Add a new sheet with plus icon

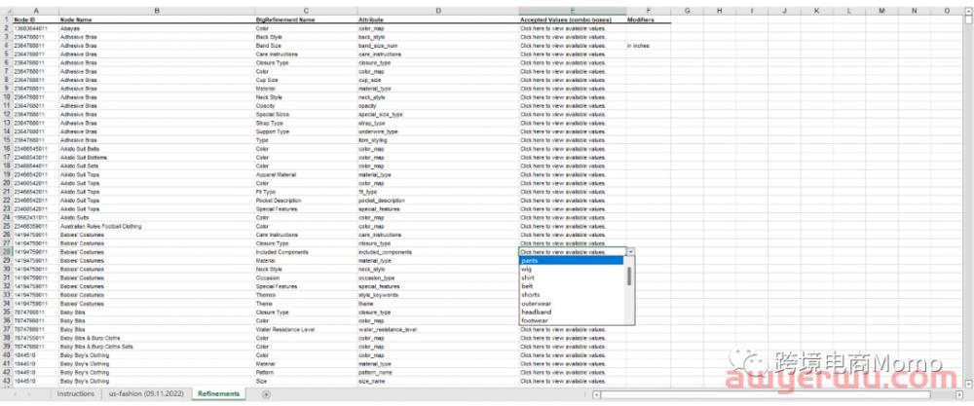[x=266, y=394]
